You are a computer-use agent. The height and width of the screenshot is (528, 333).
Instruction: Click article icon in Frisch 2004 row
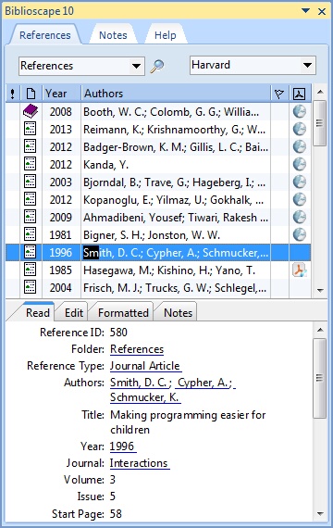point(30,287)
